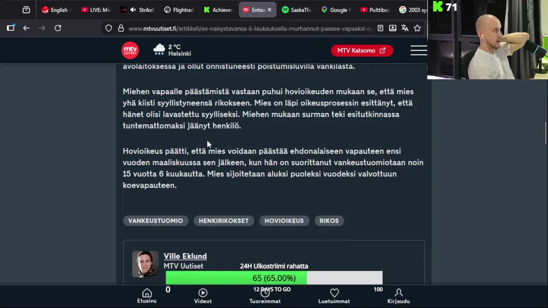548x308 pixels.
Task: Click the translate page icon
Action: click(x=405, y=28)
